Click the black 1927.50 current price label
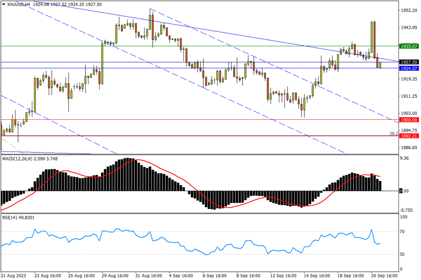Screen dimensions: 421x280 pos(408,62)
